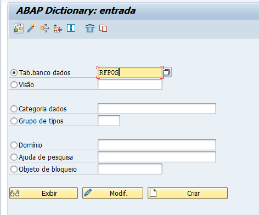Click the Check object toolbar icon

(19, 29)
